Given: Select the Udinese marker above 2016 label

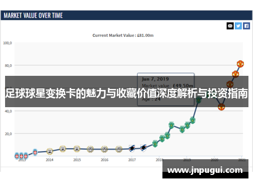Looking at the screenshot, I should tap(104, 149).
